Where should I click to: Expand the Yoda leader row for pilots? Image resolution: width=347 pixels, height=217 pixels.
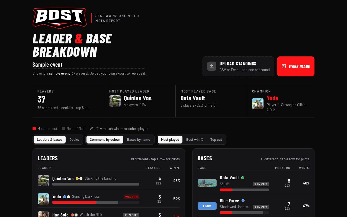click(x=109, y=199)
